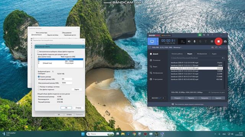This screenshot has width=245, height=137.
Task: Select the Без файла подкачки radio button
Action: coord(39,90)
